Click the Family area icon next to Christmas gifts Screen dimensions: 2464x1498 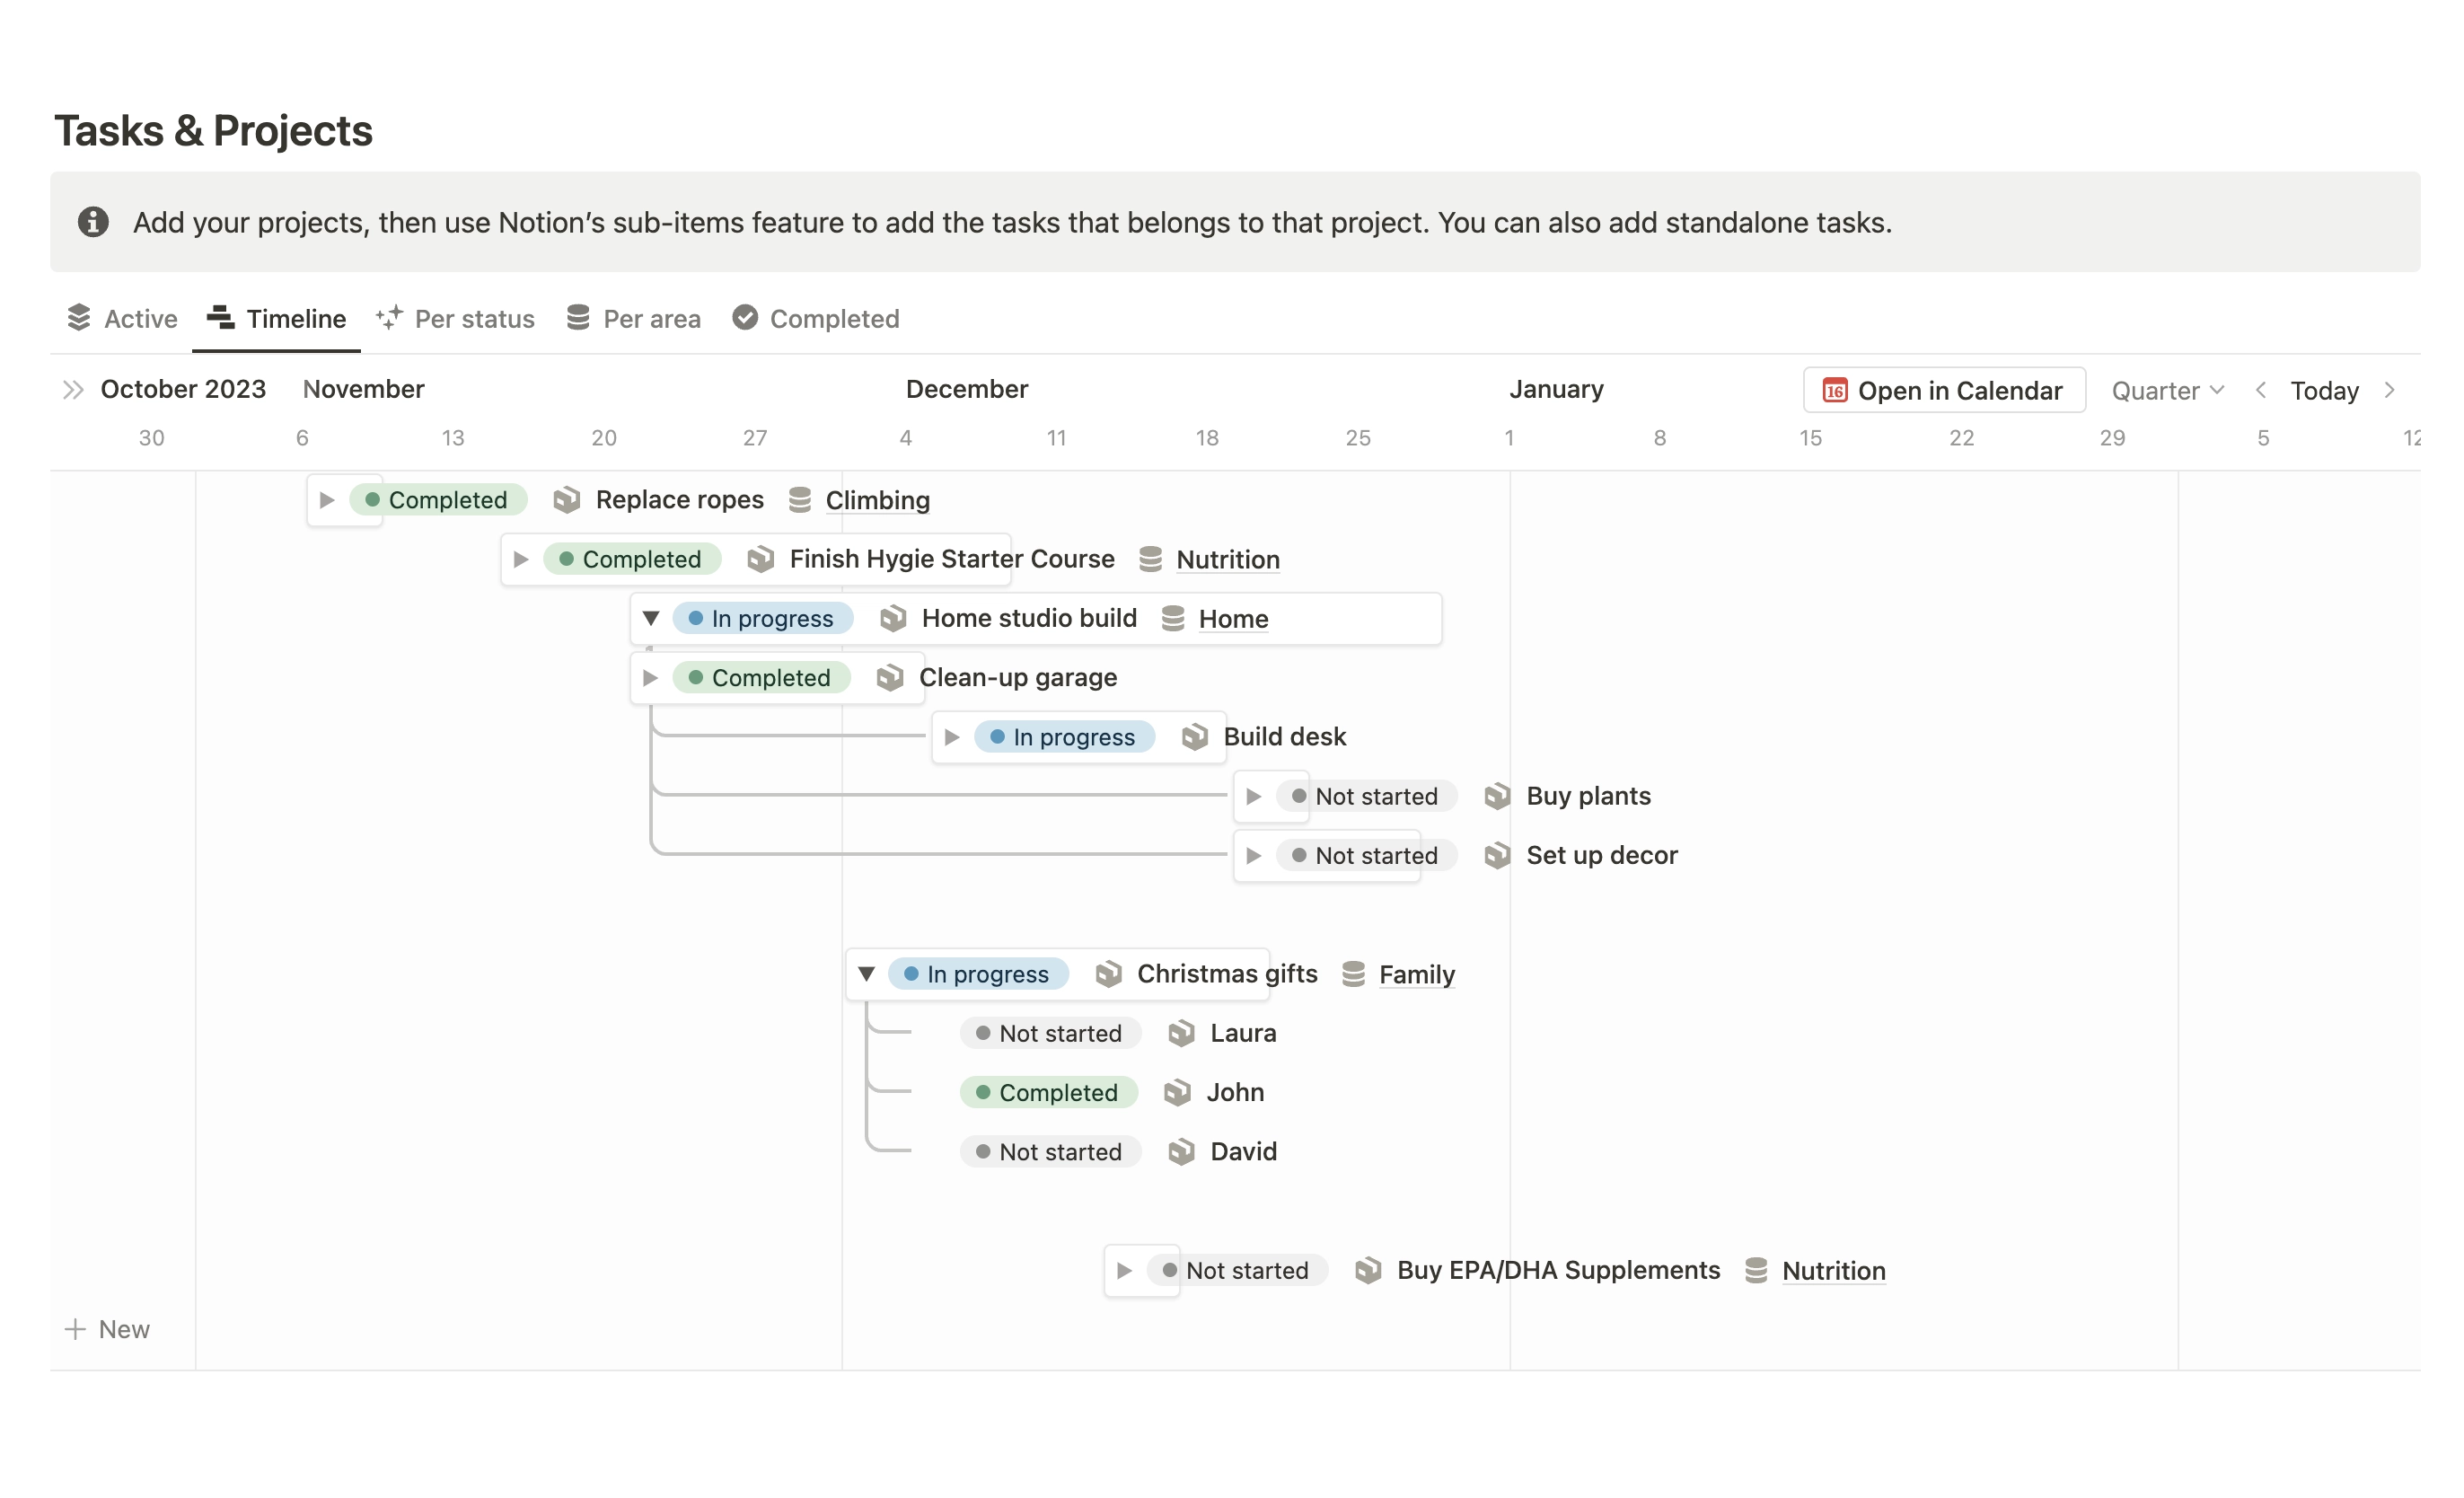(1355, 974)
